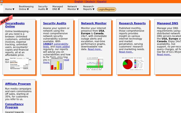Follow the 150627 vulnerability tests link
This screenshot has width=181, height=113.
coord(56,45)
